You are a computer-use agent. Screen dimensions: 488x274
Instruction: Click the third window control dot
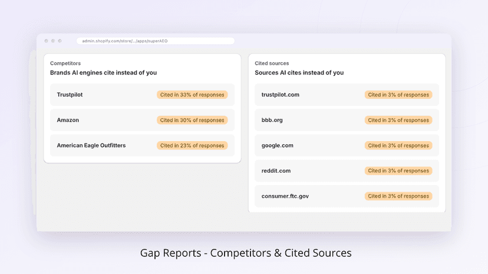click(x=60, y=41)
